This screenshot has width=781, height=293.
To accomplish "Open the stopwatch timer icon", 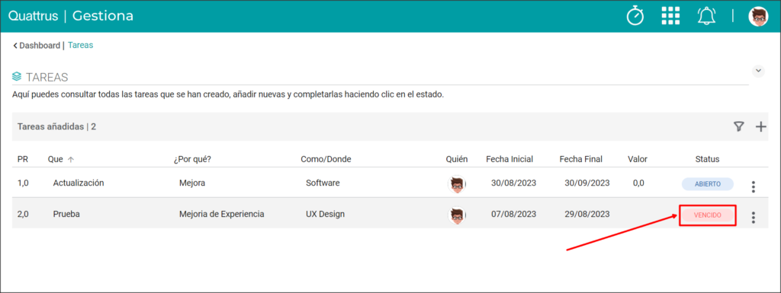I will coord(635,16).
